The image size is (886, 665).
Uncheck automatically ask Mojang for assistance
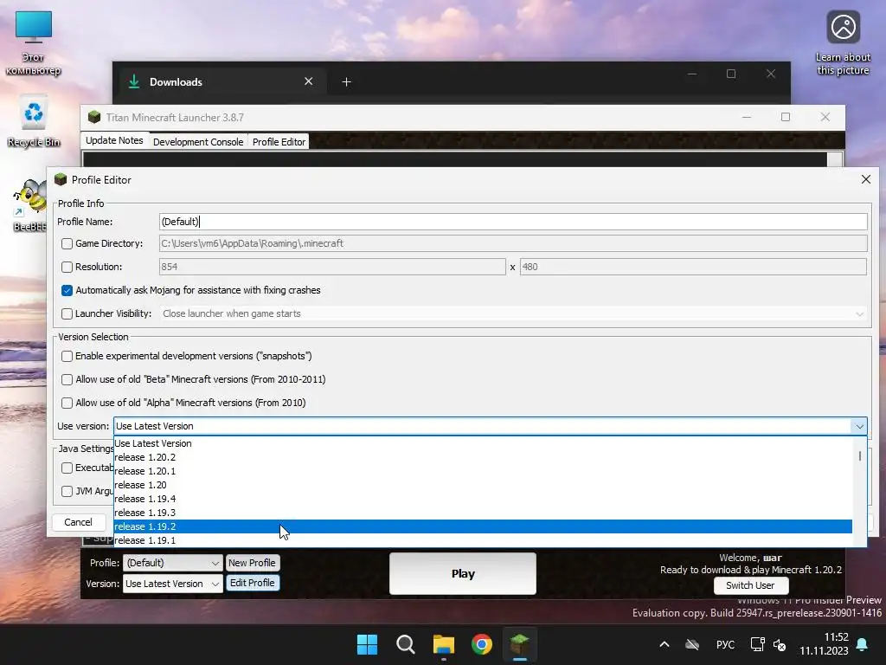(x=67, y=290)
